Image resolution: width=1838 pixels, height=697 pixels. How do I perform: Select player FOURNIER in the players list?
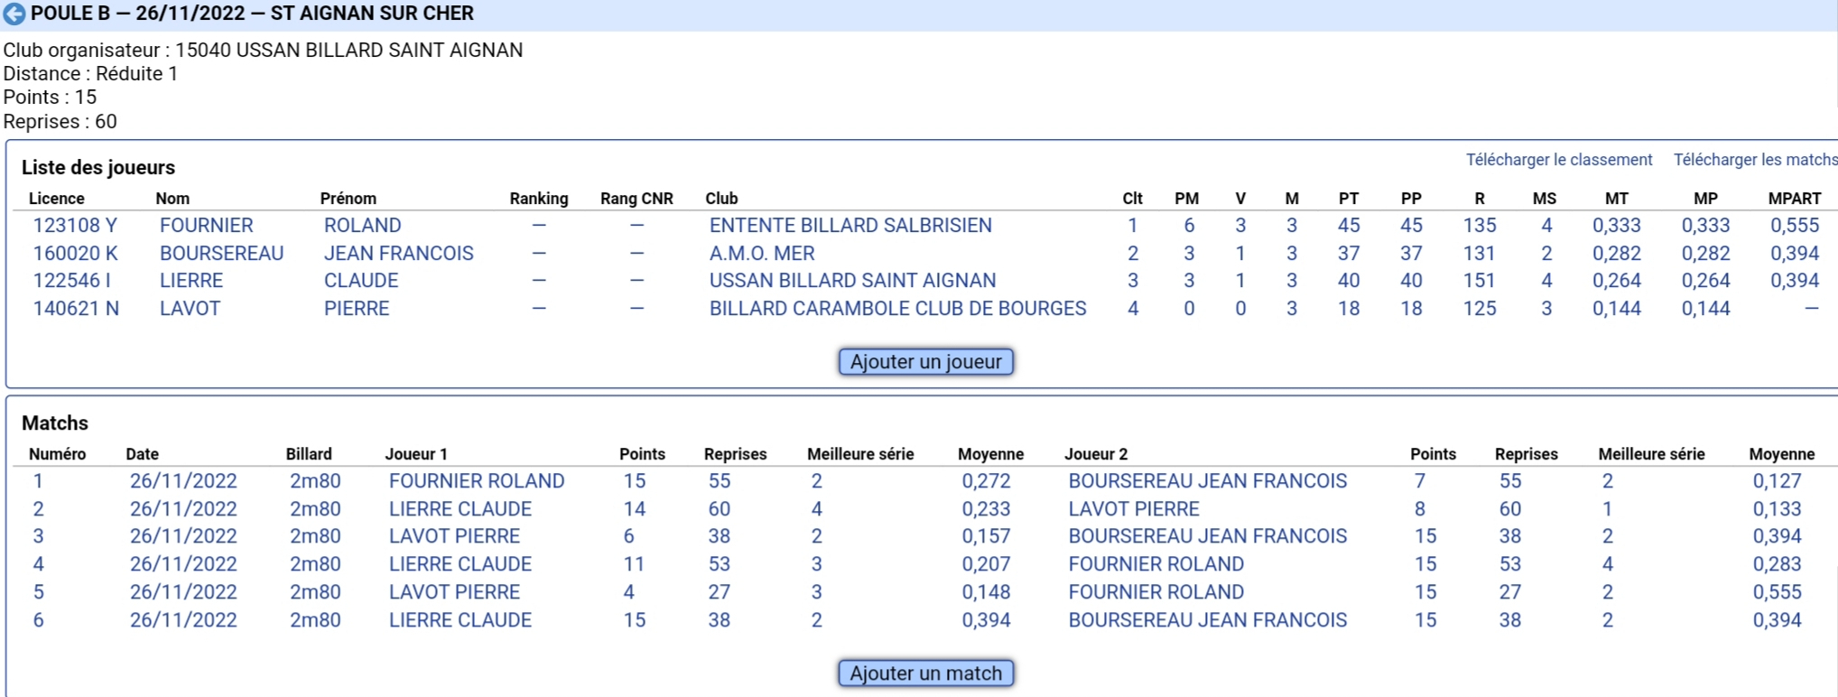206,226
